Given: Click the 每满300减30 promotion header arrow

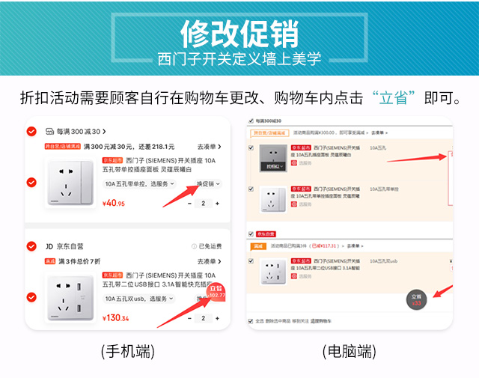Looking at the screenshot, I should pos(104,132).
